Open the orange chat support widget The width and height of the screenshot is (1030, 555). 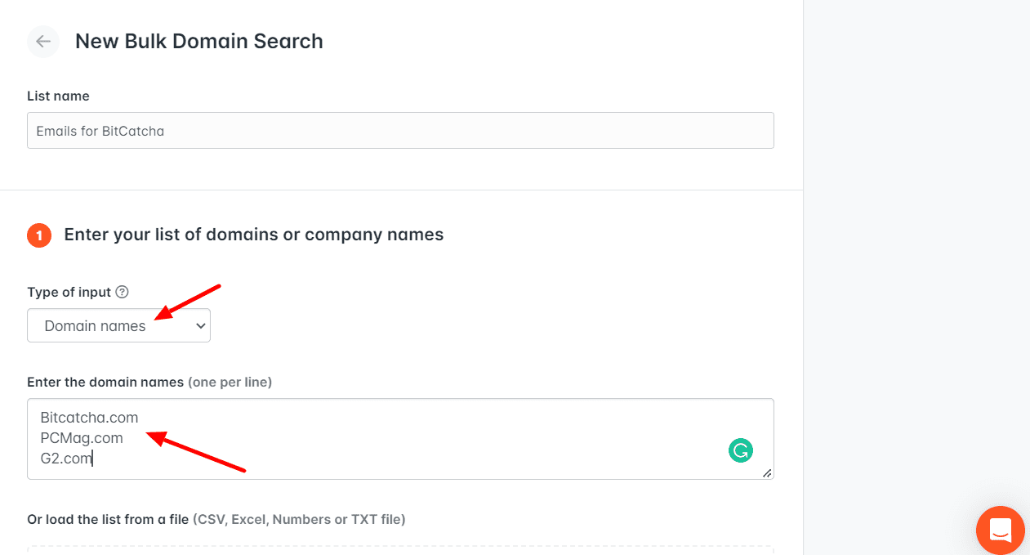(1001, 530)
